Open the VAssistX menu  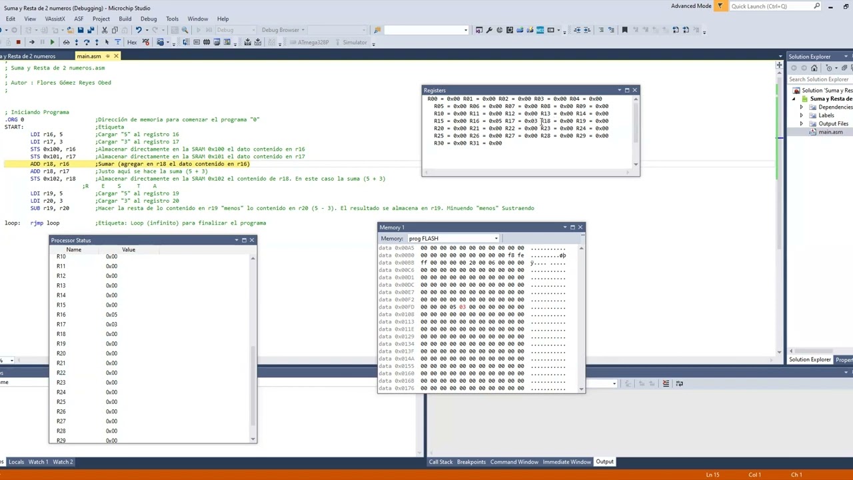coord(55,19)
